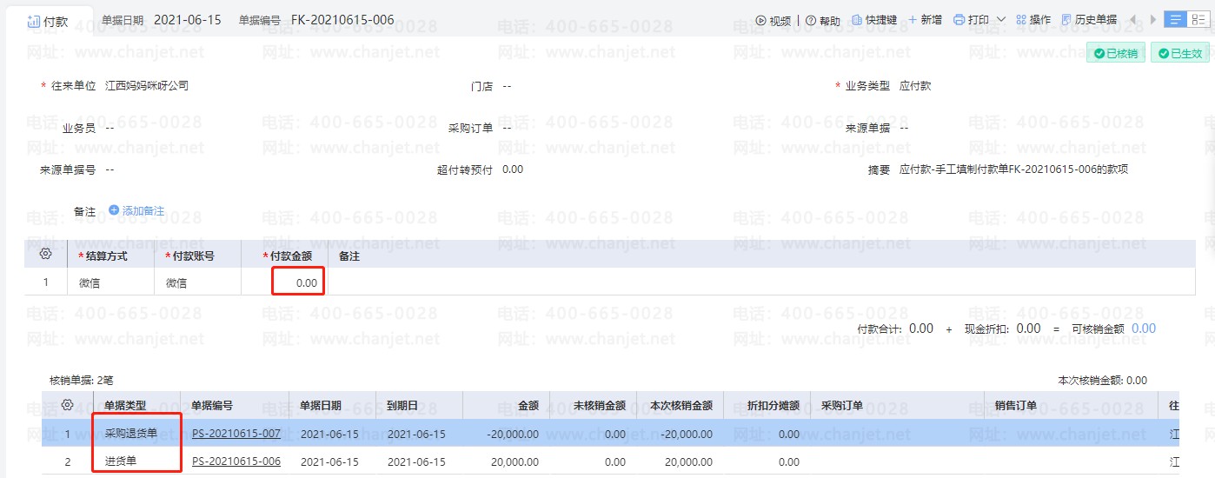Viewport: 1215px width, 478px height.
Task: Click the 打印 print button
Action: click(971, 19)
